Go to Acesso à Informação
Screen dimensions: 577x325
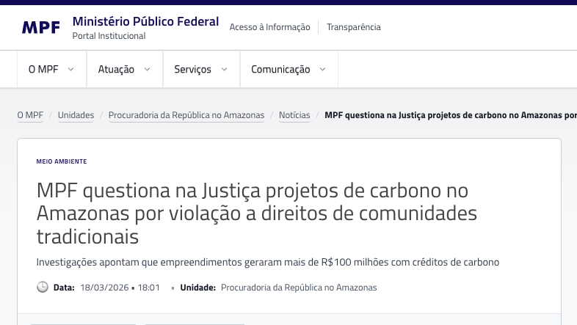(269, 27)
